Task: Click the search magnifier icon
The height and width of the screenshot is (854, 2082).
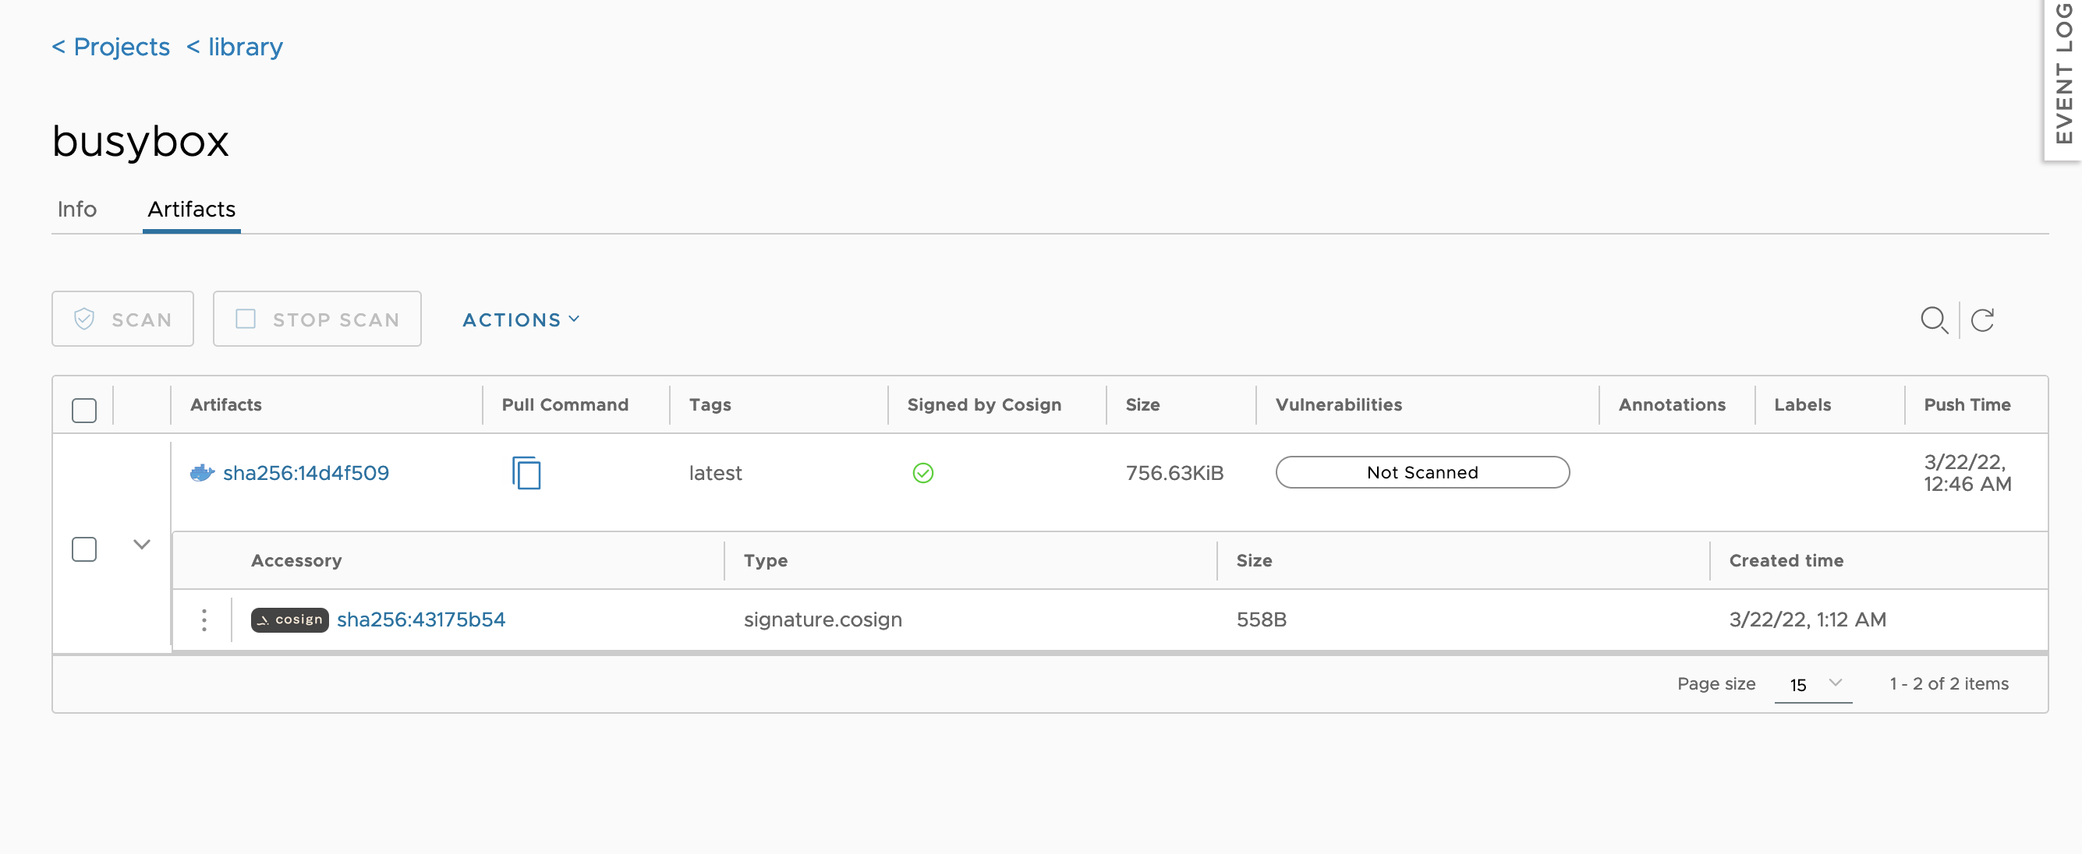Action: point(1932,319)
